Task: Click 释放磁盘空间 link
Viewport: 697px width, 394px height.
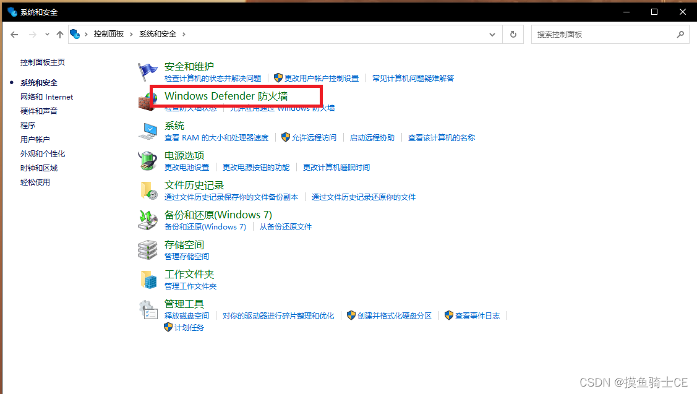Action: pyautogui.click(x=187, y=315)
